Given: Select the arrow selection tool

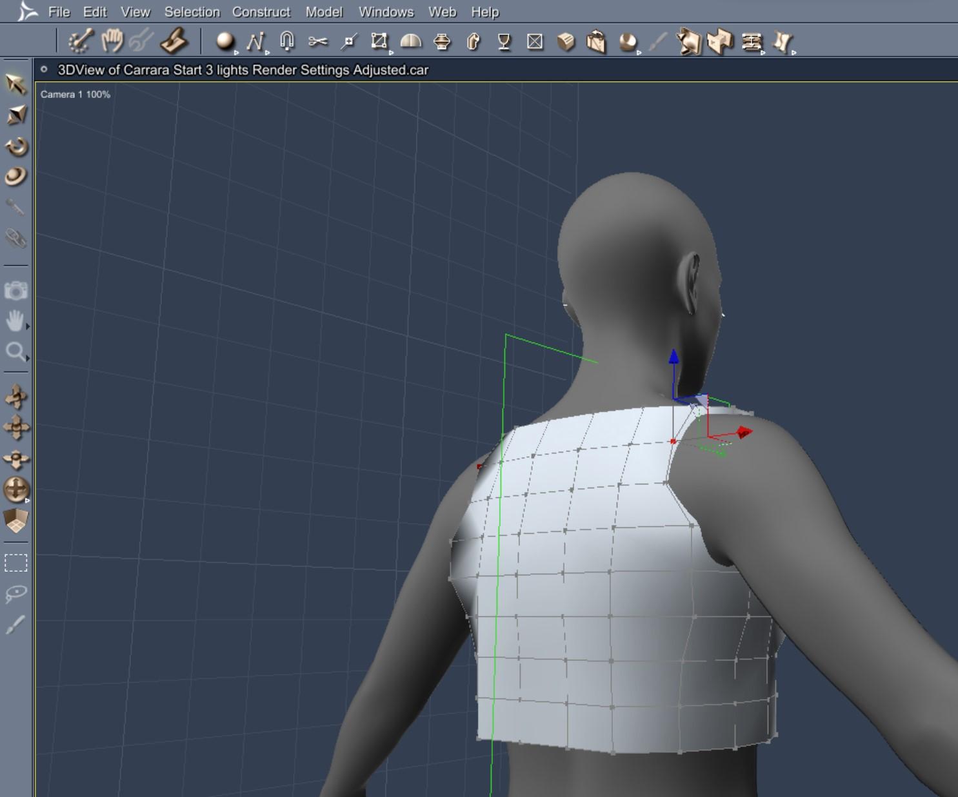Looking at the screenshot, I should 15,84.
